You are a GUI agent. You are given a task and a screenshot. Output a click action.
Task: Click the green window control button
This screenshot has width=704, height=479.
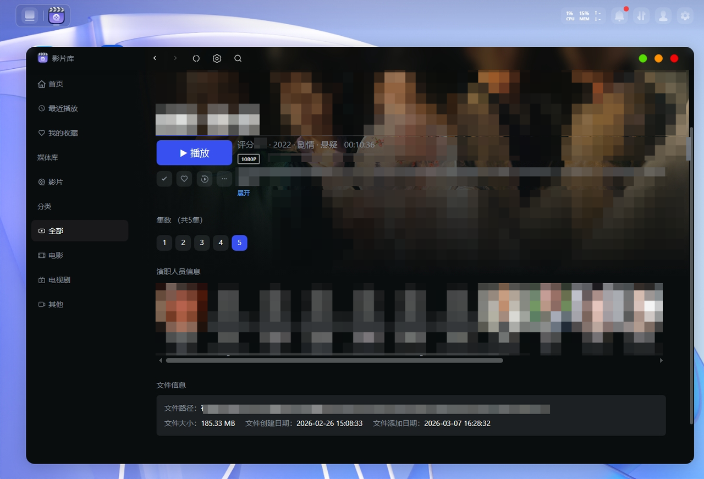[x=642, y=58]
